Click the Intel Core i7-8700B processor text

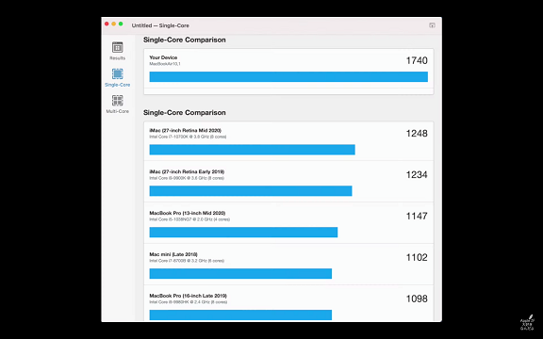point(187,261)
